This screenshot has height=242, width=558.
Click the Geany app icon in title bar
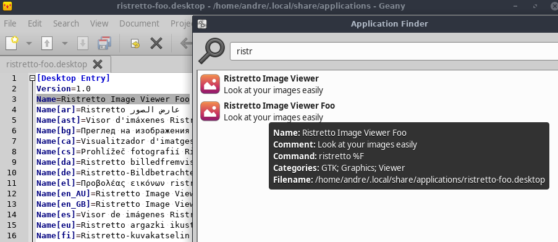tap(7, 6)
